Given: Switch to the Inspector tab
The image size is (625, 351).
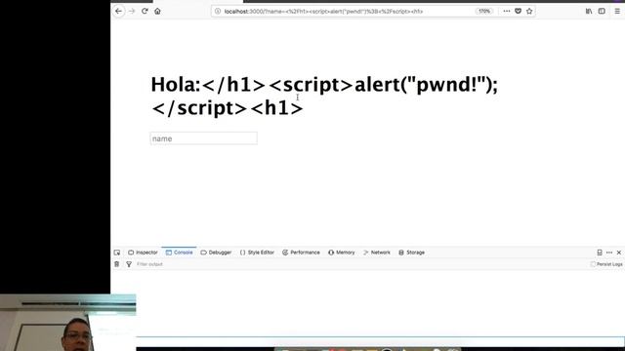Looking at the screenshot, I should [x=143, y=253].
